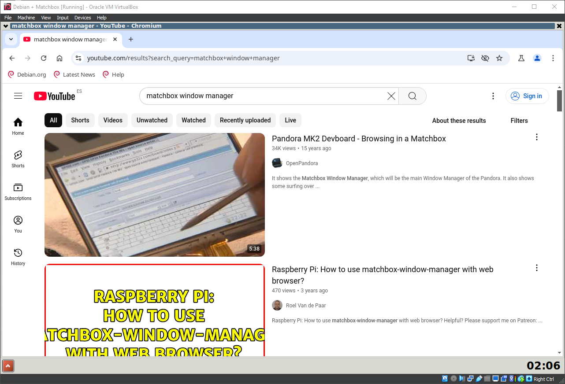Toggle tracking protection eye icon in address bar
The width and height of the screenshot is (565, 384).
(485, 58)
